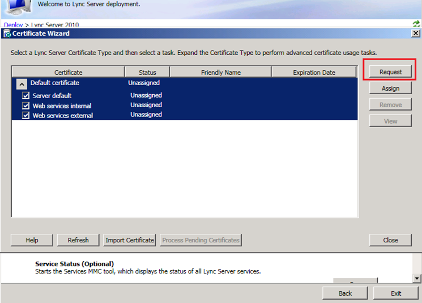Click the scroll down arrow beside Service Status

pos(416,279)
